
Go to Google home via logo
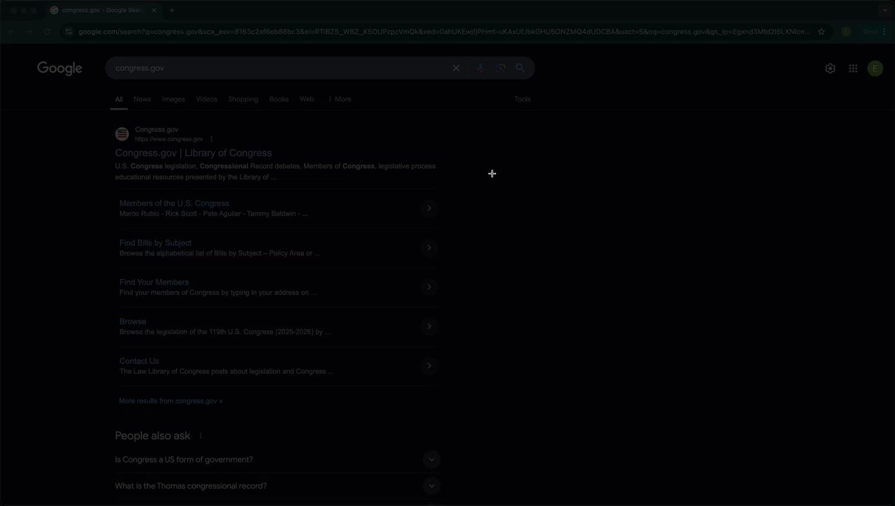click(60, 68)
